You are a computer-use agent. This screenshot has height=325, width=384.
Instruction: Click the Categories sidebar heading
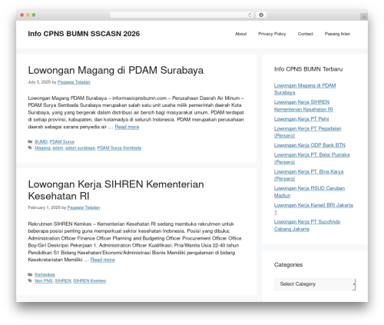[x=288, y=265]
